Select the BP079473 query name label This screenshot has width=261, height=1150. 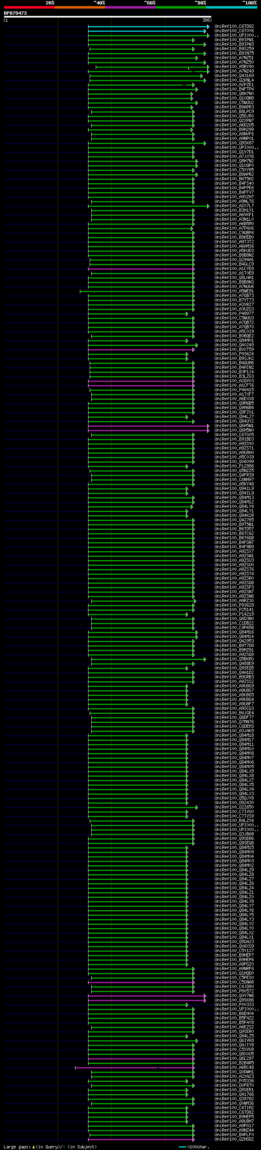click(x=15, y=13)
